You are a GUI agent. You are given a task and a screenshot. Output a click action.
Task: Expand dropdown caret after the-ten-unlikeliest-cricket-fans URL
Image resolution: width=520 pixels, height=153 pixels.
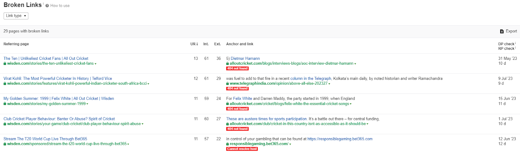click(x=96, y=64)
